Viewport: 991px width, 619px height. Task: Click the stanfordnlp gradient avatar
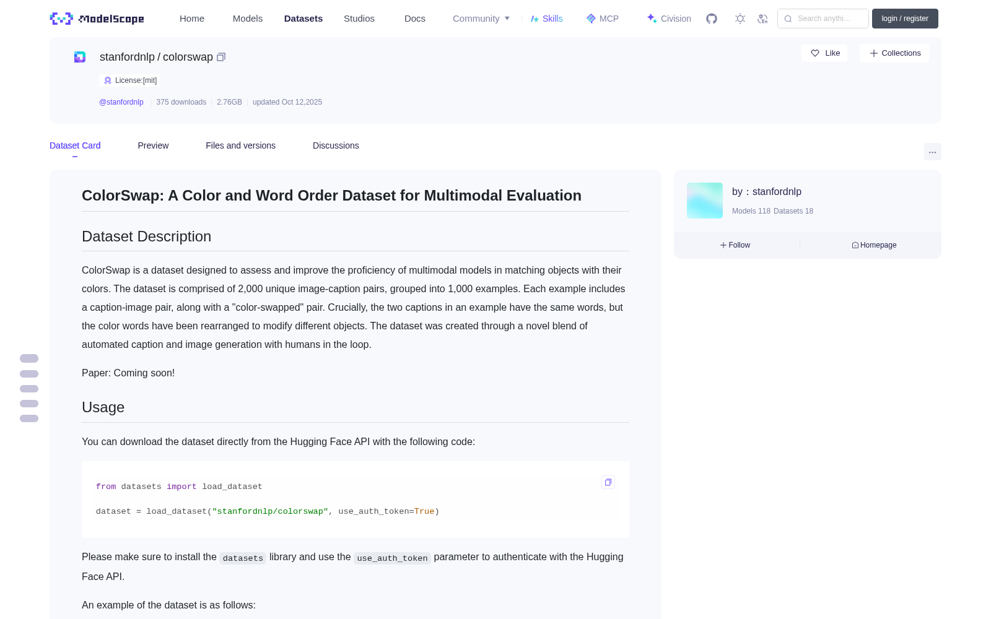pyautogui.click(x=705, y=201)
